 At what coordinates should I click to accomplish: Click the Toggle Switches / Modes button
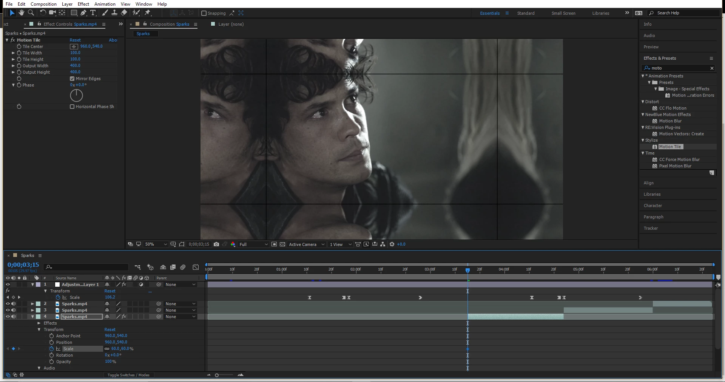click(x=128, y=375)
